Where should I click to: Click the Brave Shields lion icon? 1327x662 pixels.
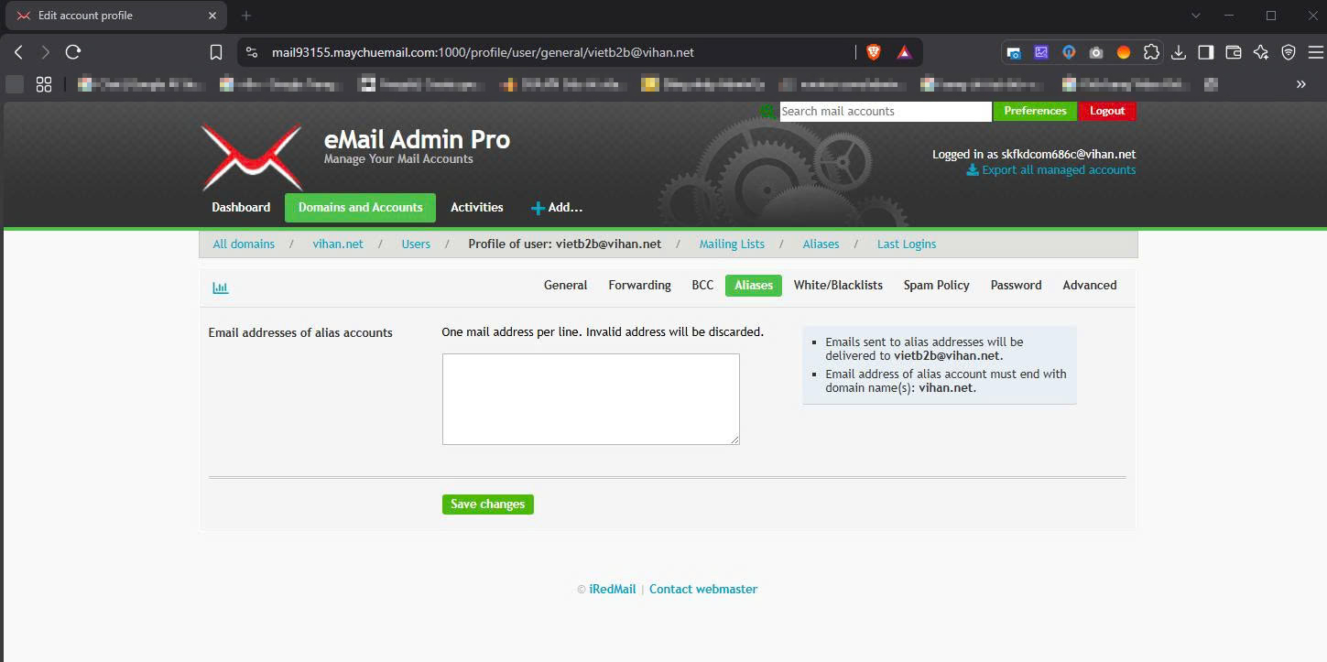click(873, 52)
